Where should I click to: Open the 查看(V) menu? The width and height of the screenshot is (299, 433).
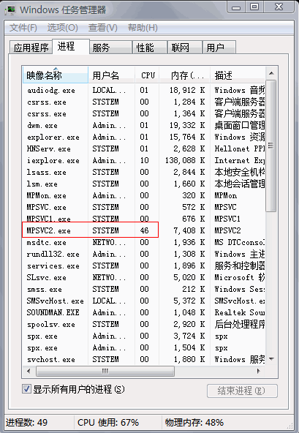(x=102, y=28)
